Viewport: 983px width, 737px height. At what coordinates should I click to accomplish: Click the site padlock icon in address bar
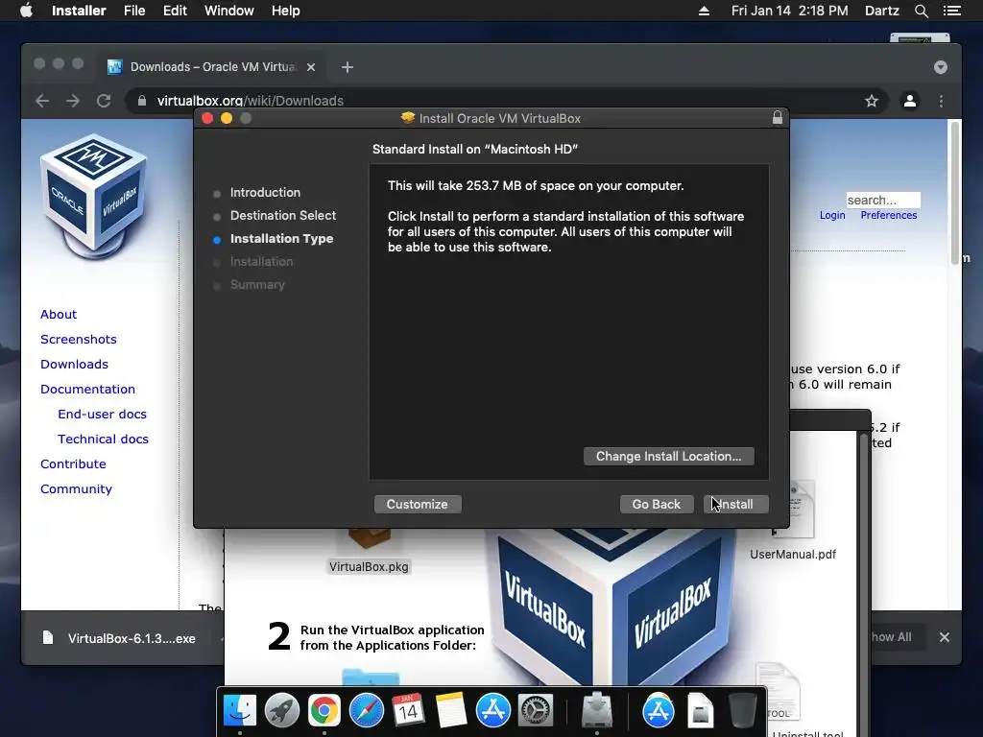coord(142,101)
